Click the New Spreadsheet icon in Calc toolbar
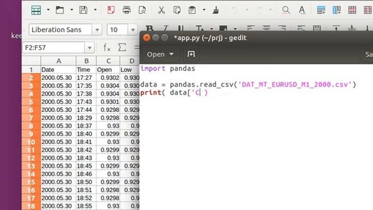The image size is (373, 210). pyautogui.click(x=36, y=10)
